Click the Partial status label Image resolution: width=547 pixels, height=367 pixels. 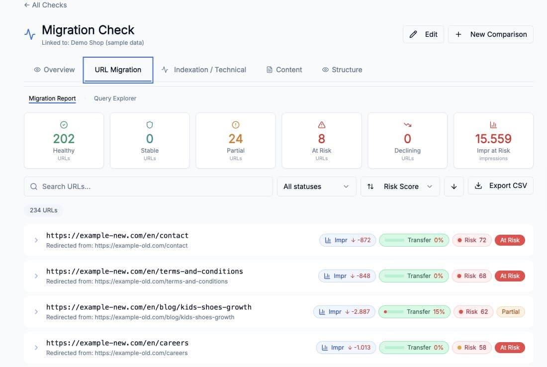coord(511,311)
